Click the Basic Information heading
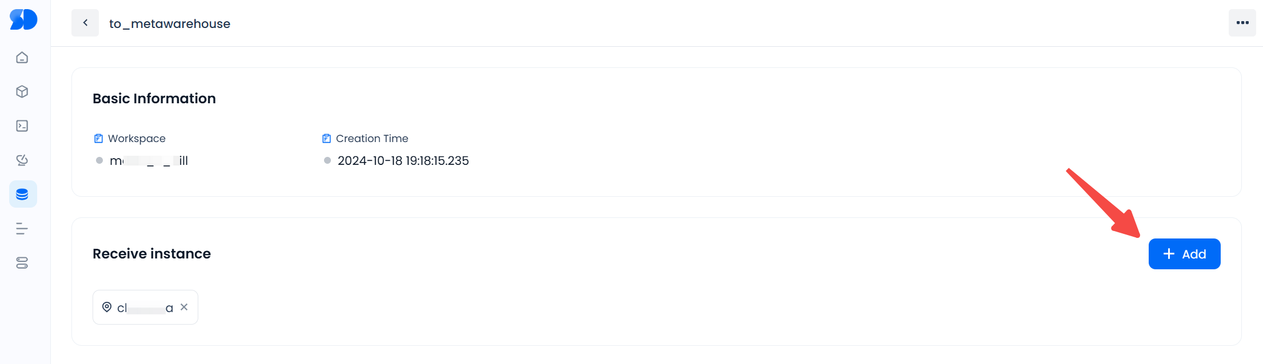1263x364 pixels. tap(154, 99)
